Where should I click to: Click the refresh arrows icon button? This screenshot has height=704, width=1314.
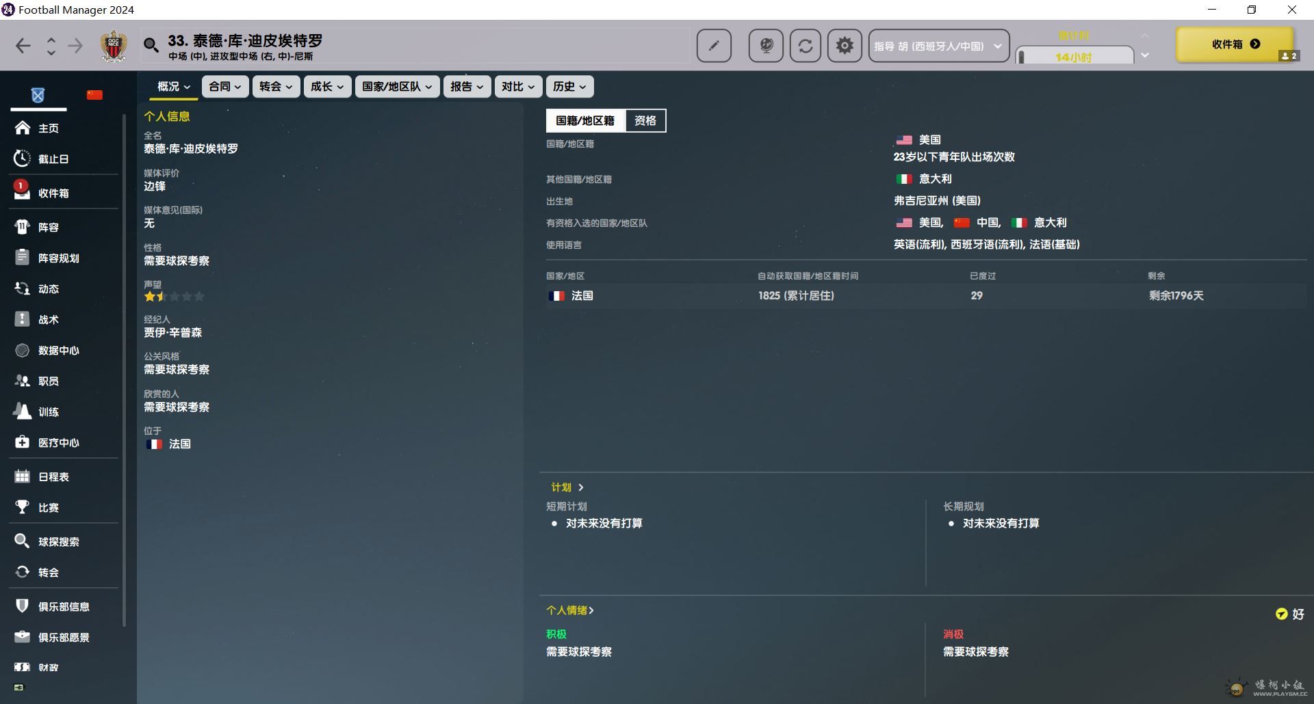click(806, 46)
